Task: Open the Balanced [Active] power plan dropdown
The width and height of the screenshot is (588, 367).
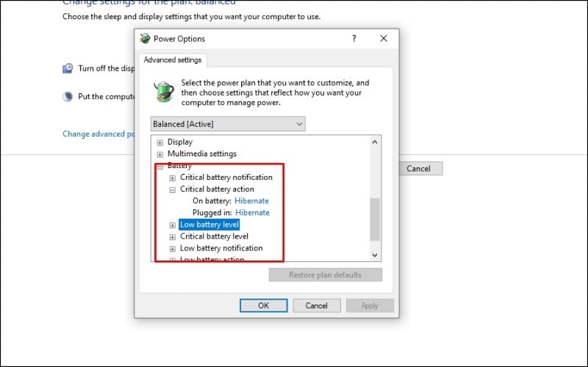Action: pyautogui.click(x=228, y=124)
